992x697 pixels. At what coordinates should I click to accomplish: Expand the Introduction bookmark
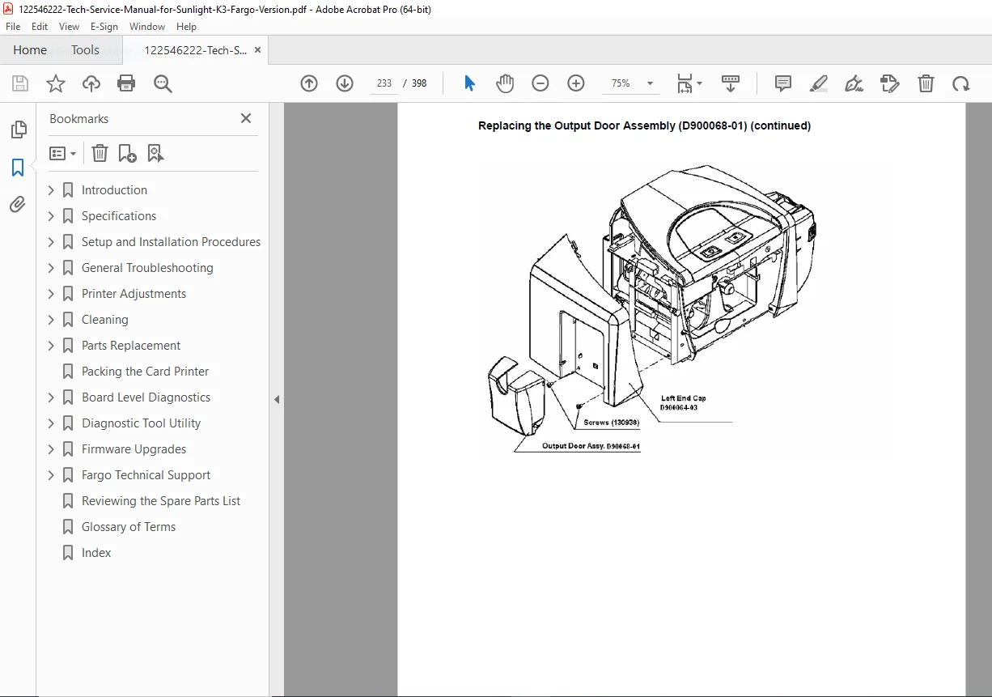[x=51, y=190]
